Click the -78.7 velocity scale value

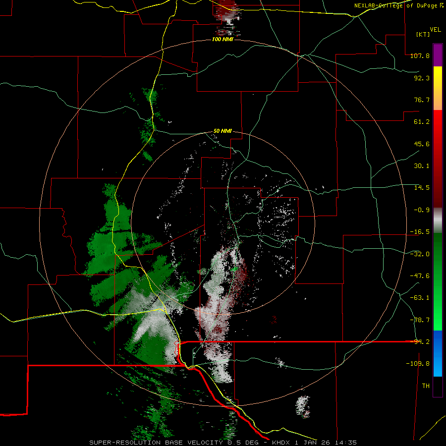click(x=420, y=320)
